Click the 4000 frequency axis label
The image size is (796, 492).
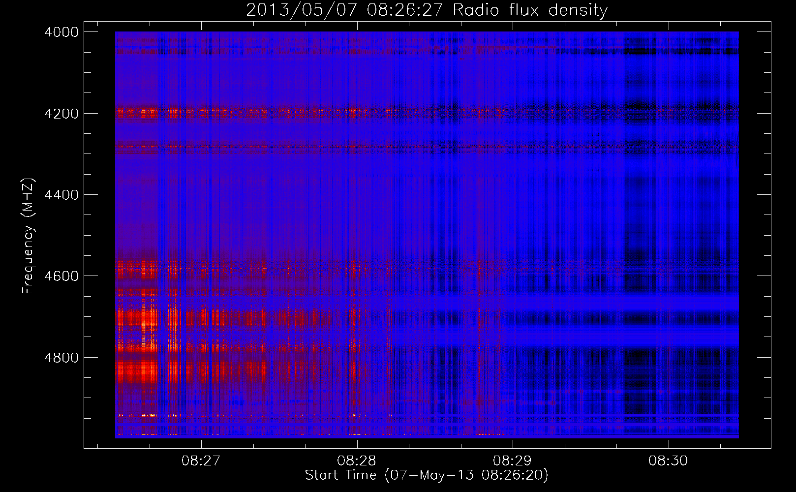61,32
